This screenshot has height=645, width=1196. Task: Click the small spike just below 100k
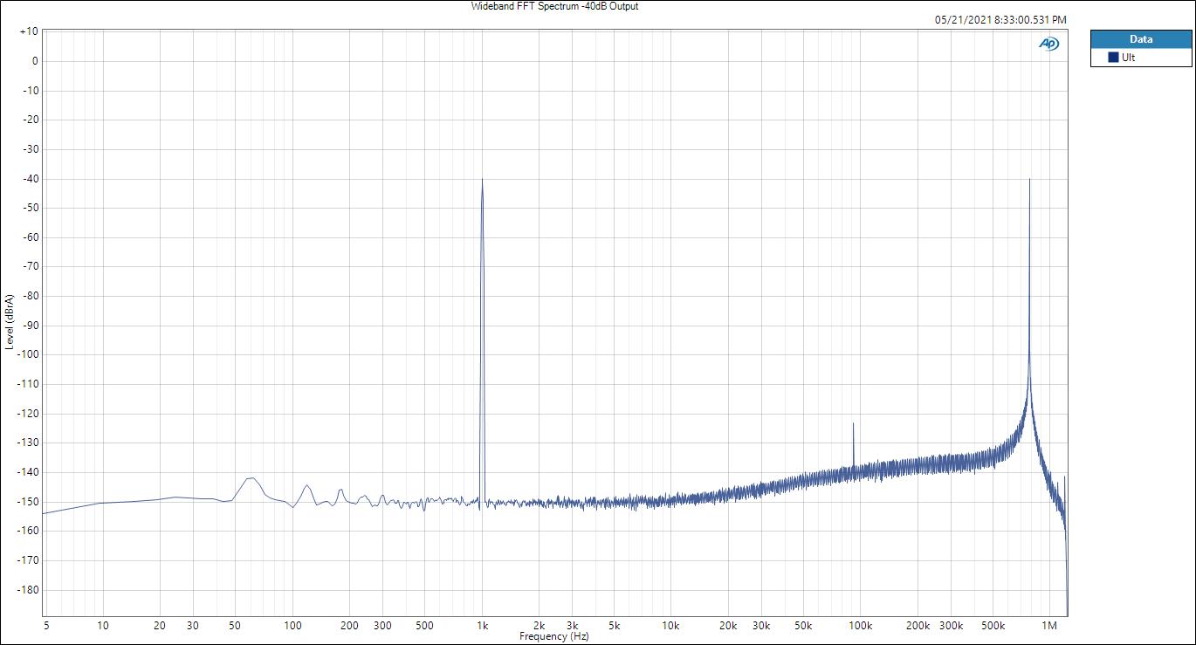point(853,424)
